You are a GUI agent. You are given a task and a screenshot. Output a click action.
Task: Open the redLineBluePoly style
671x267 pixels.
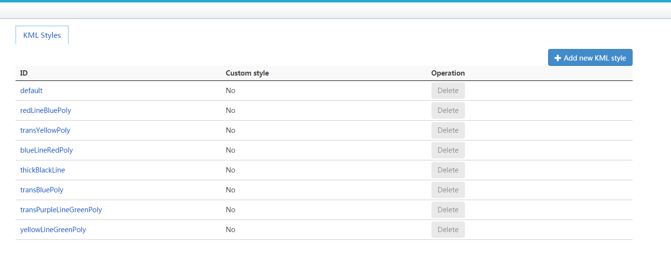point(46,110)
